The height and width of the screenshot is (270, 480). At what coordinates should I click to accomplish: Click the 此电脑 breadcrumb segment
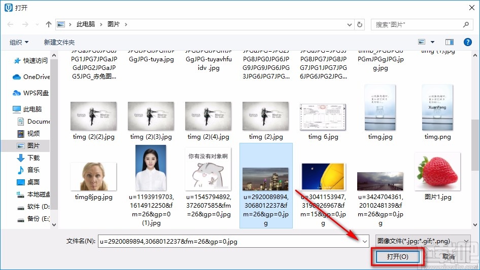point(86,24)
